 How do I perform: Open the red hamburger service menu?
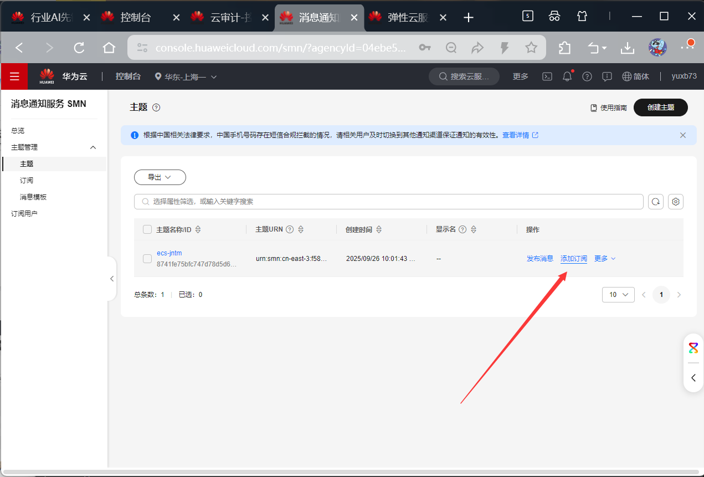point(14,76)
